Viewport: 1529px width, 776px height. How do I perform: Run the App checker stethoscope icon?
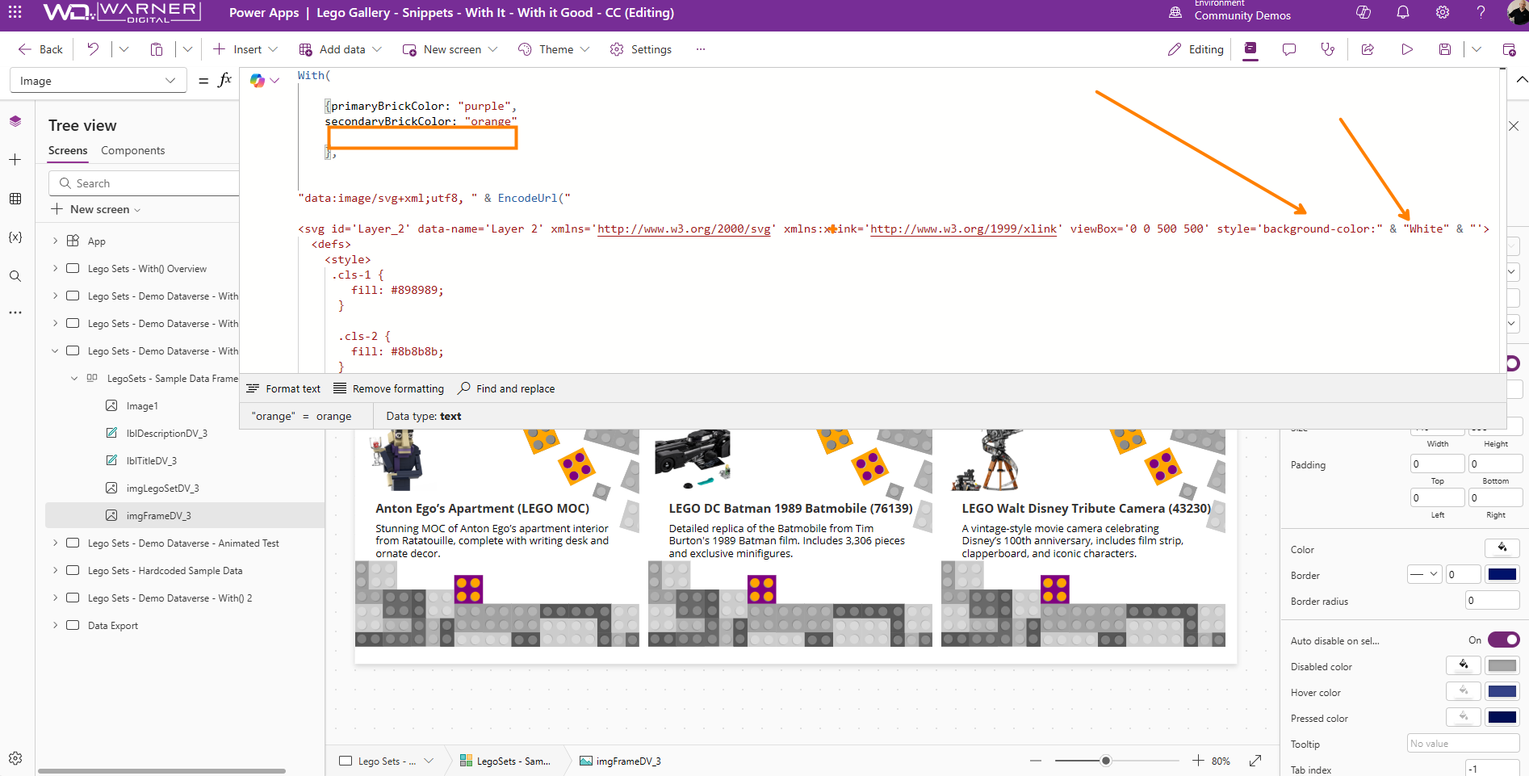(1328, 49)
